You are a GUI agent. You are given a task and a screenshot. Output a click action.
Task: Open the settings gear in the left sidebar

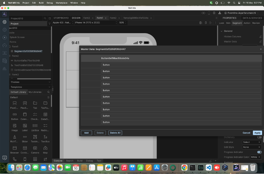point(4,30)
